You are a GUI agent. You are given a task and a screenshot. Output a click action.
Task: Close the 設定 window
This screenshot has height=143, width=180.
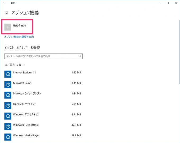pyautogui.click(x=176, y=3)
